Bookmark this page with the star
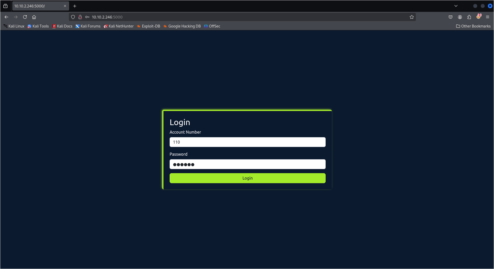Viewport: 494px width, 269px height. tap(412, 17)
